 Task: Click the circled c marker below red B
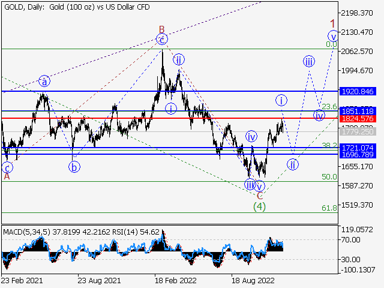162,39
